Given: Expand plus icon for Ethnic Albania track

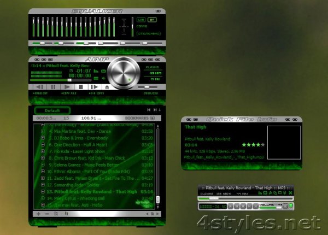Looking at the screenshot, I should (x=43, y=172).
